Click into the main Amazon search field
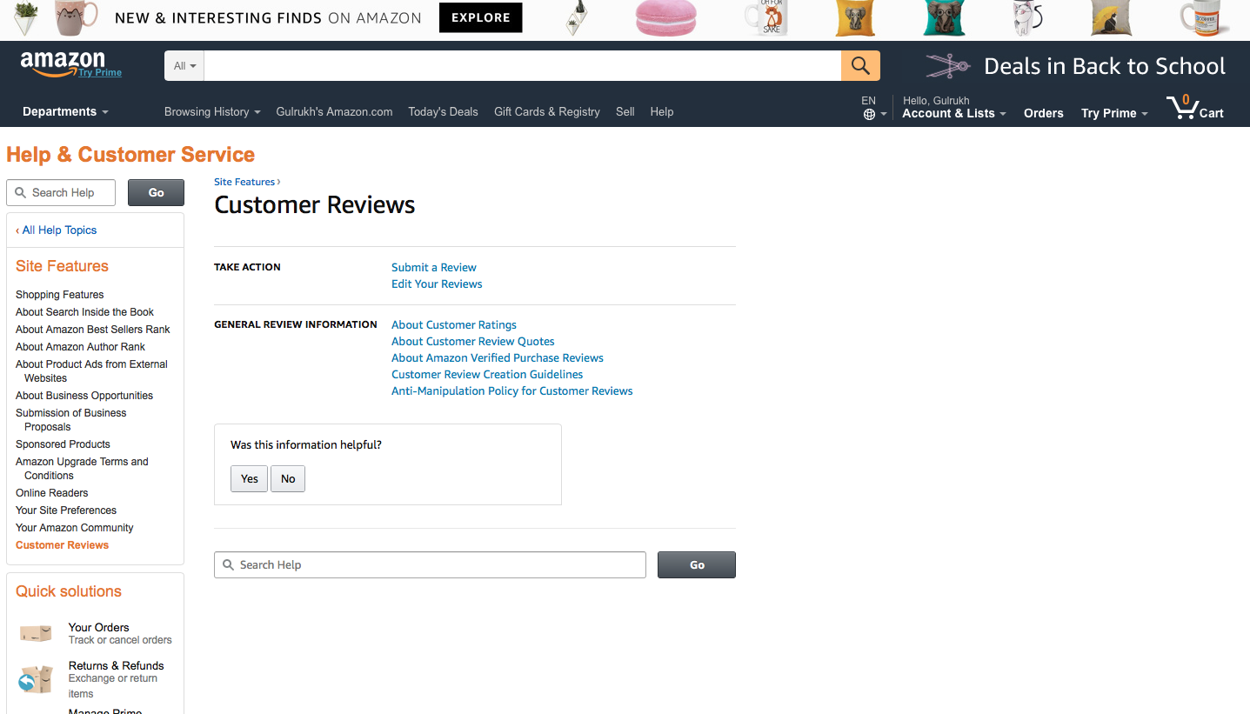 pyautogui.click(x=522, y=66)
